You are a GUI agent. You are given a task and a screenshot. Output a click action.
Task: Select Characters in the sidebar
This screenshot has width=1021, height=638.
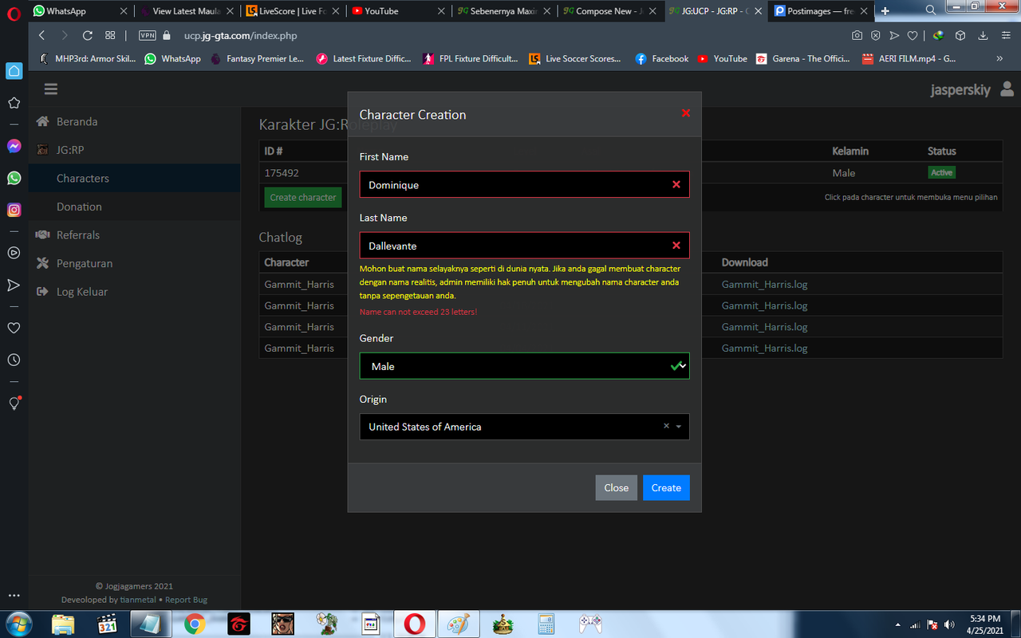click(x=134, y=178)
